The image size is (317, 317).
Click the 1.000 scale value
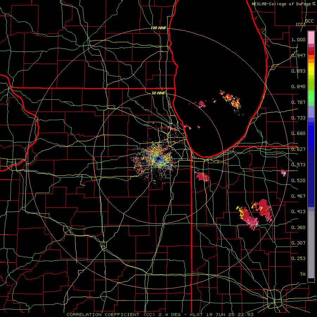coord(298,39)
